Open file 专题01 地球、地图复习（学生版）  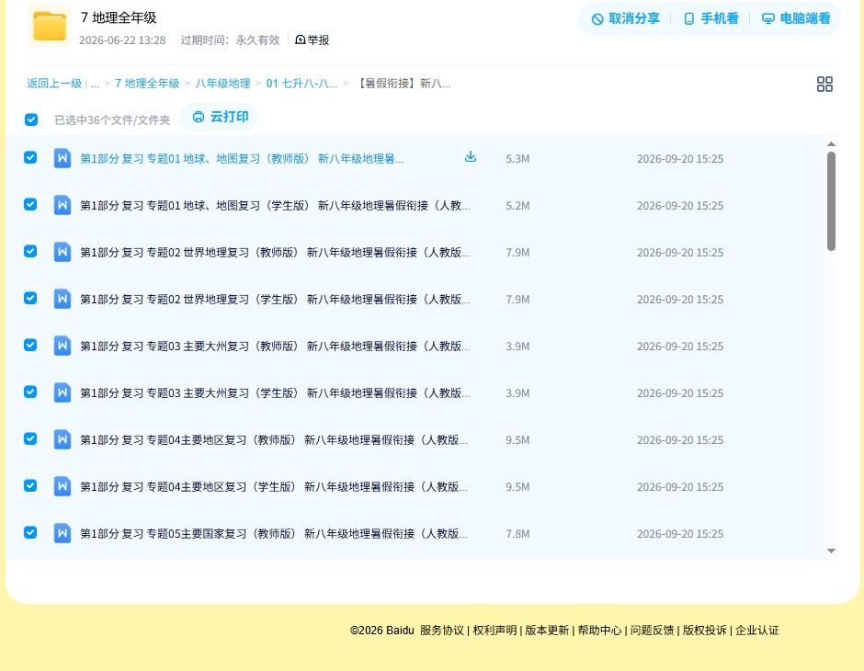tap(275, 206)
